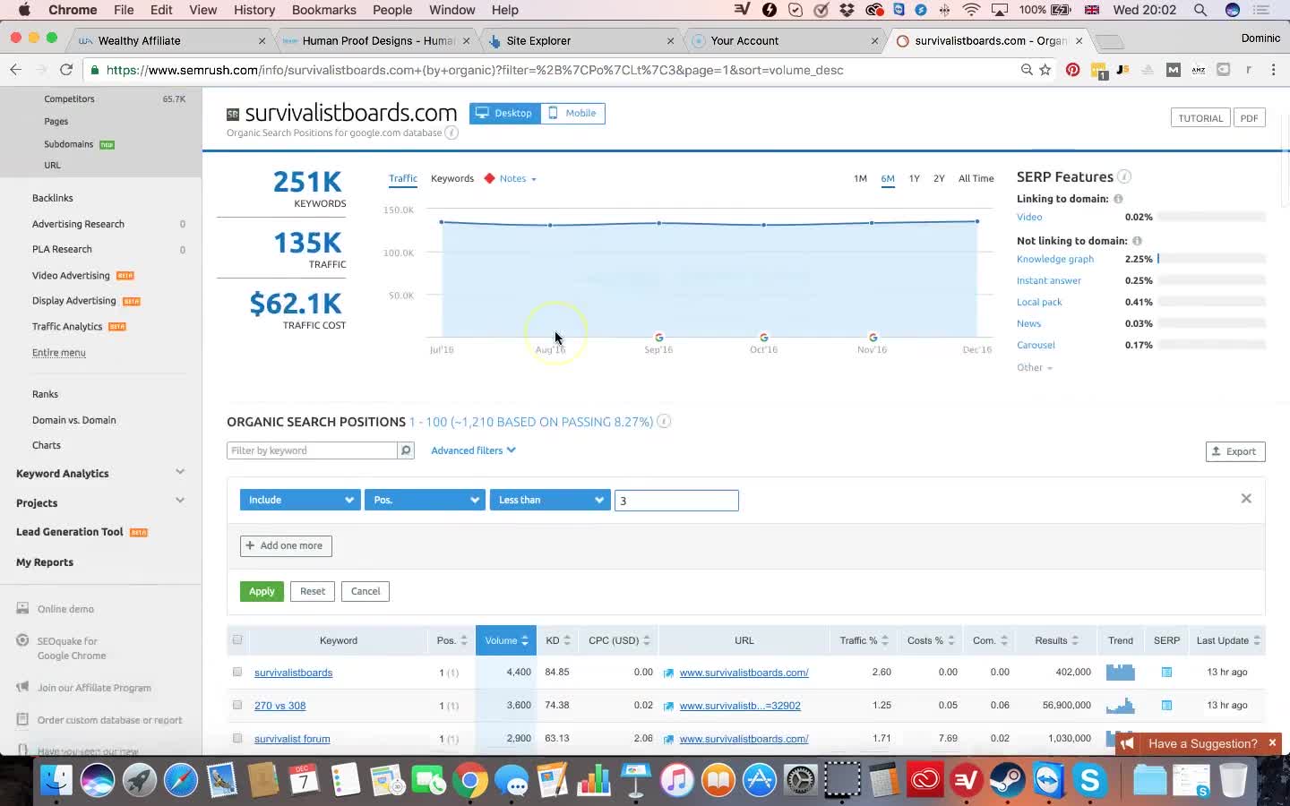Image resolution: width=1290 pixels, height=806 pixels.
Task: Open Chrome from the dock
Action: pyautogui.click(x=469, y=780)
